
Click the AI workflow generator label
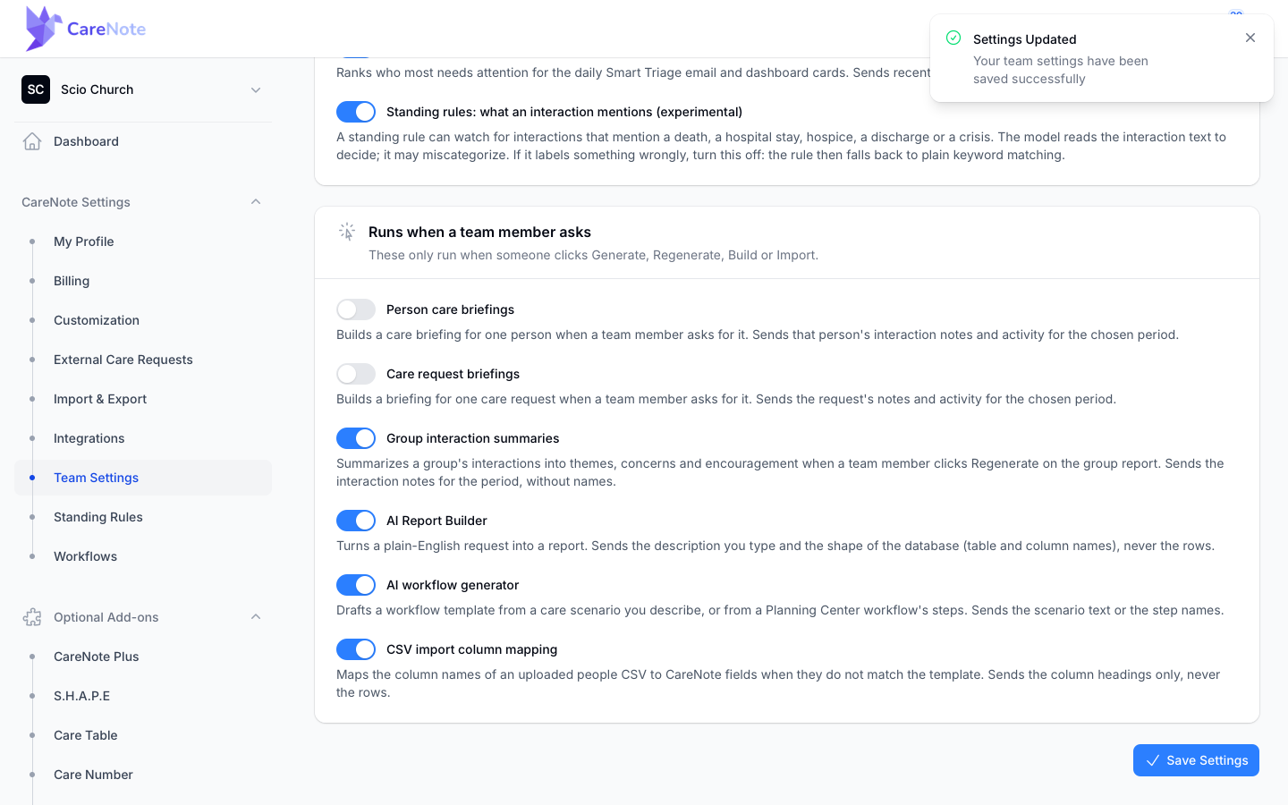tap(453, 585)
